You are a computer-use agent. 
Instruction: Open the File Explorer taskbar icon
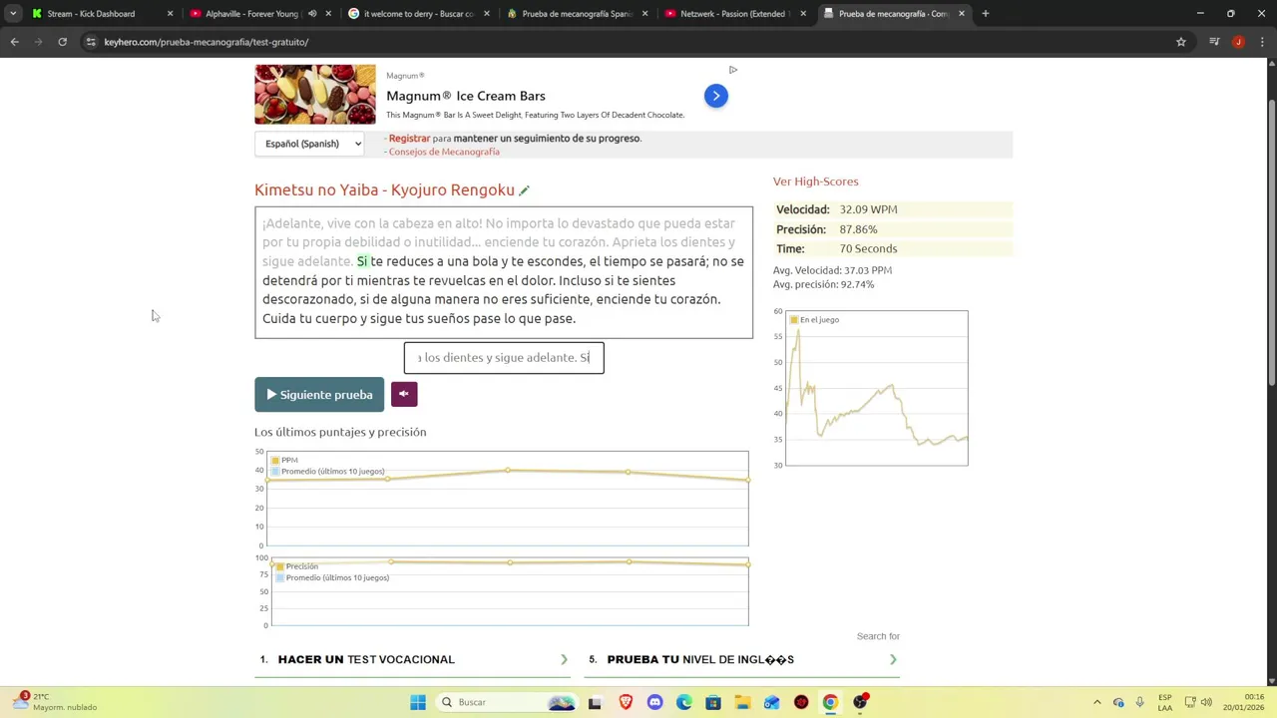[x=742, y=702]
